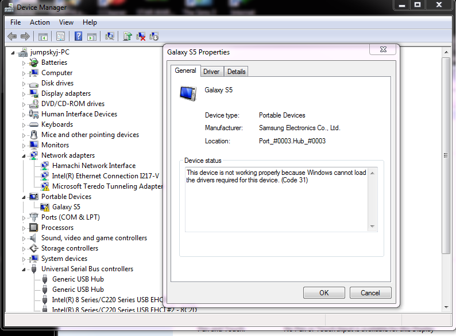Collapse the jumpskyj-PC root node
This screenshot has height=336, width=456.
pos(13,53)
